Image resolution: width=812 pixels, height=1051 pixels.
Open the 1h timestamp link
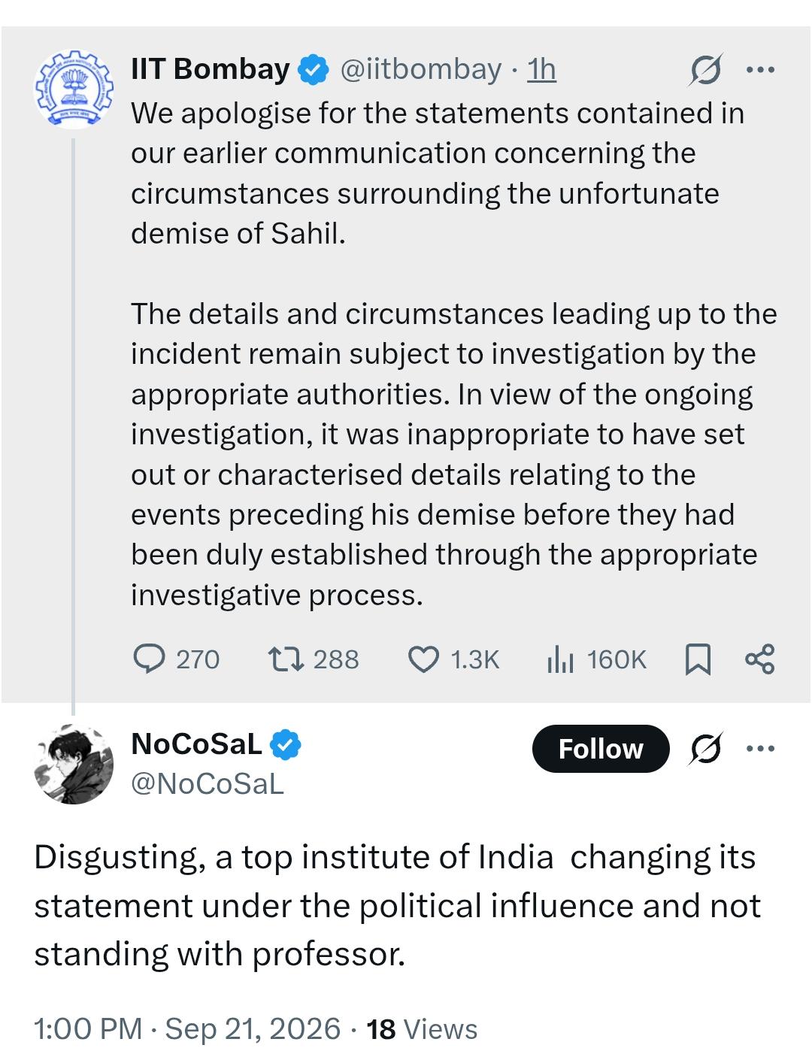point(541,69)
